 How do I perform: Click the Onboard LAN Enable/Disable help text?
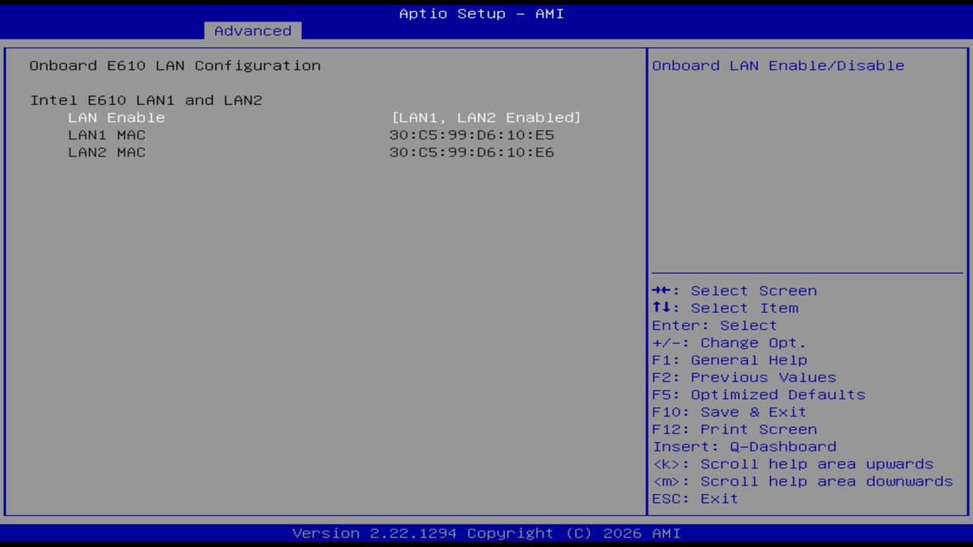(x=778, y=65)
